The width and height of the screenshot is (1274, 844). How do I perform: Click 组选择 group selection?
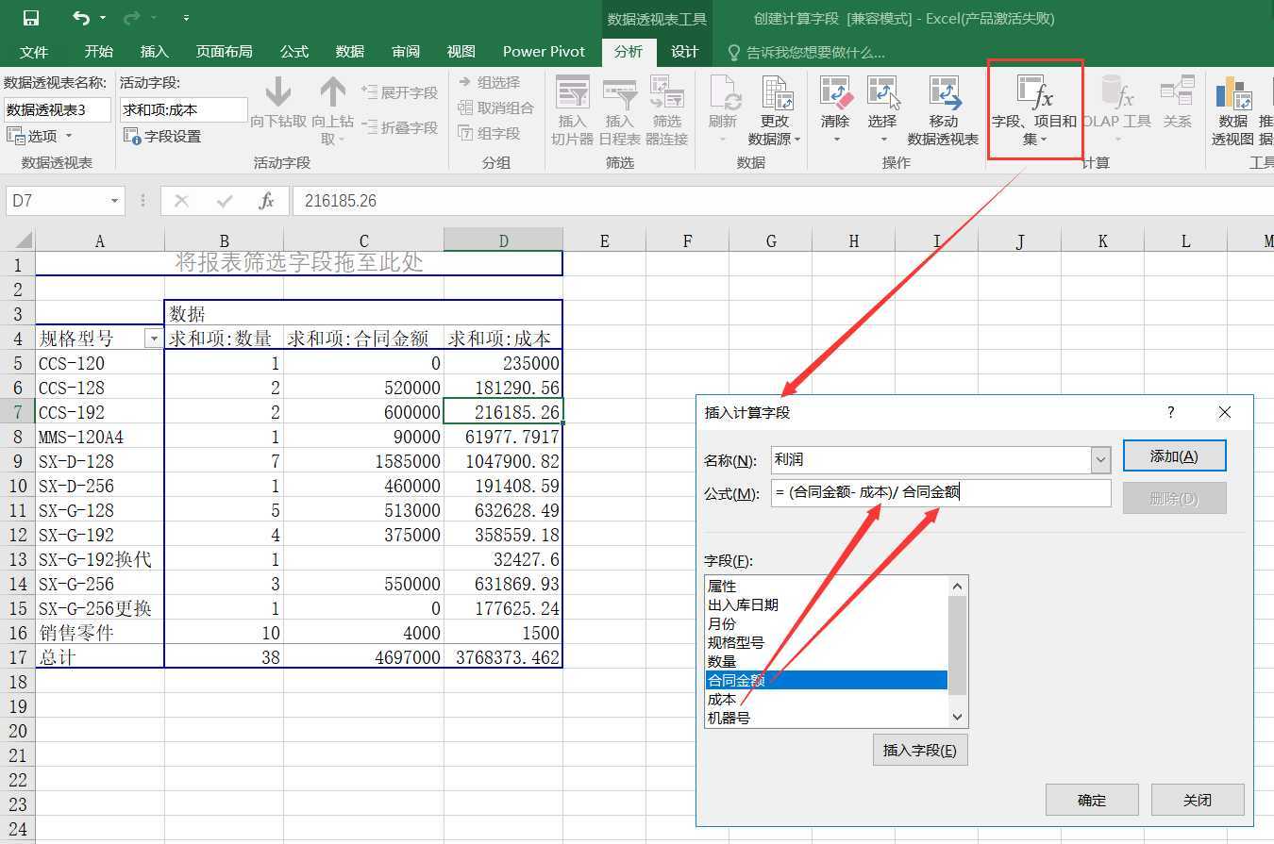tap(489, 82)
